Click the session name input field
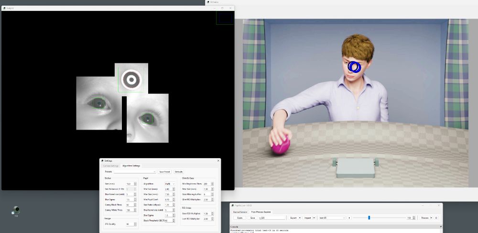 click(x=272, y=218)
